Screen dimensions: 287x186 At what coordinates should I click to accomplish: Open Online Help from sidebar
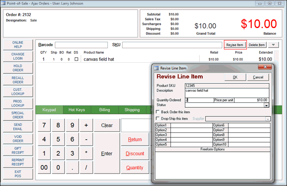click(x=18, y=45)
